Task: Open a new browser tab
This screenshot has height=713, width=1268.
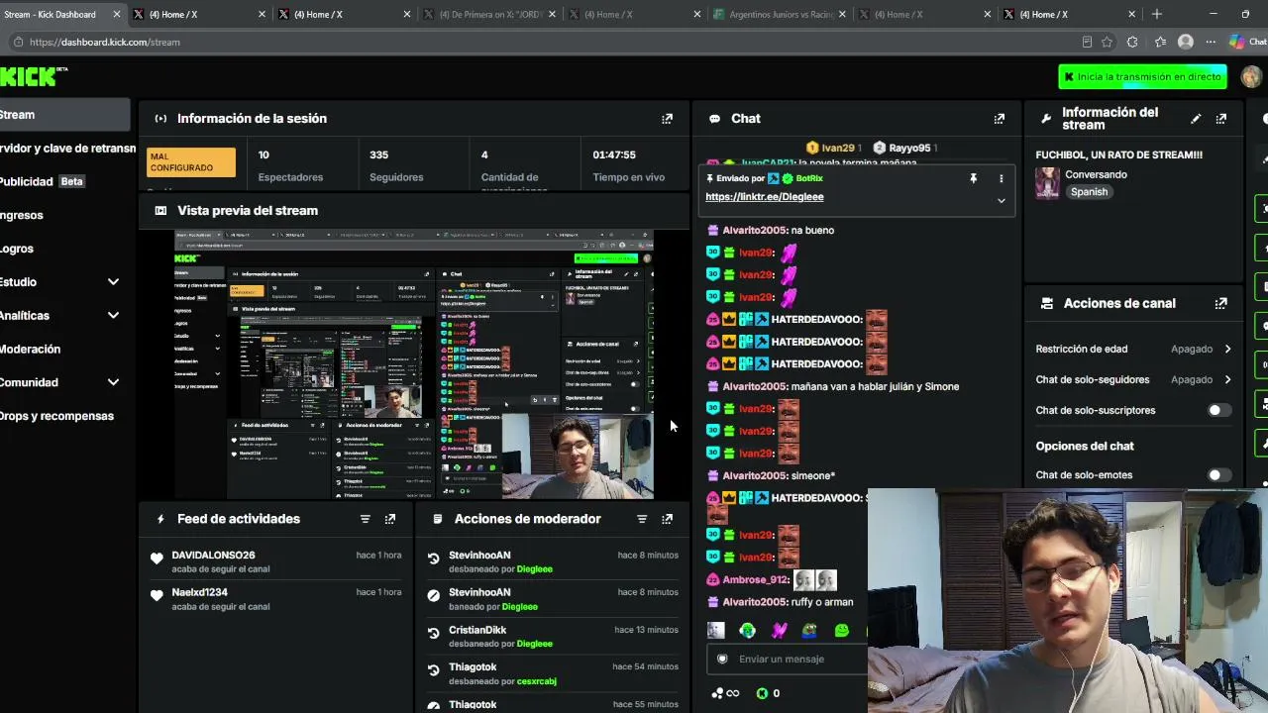Action: [1156, 14]
